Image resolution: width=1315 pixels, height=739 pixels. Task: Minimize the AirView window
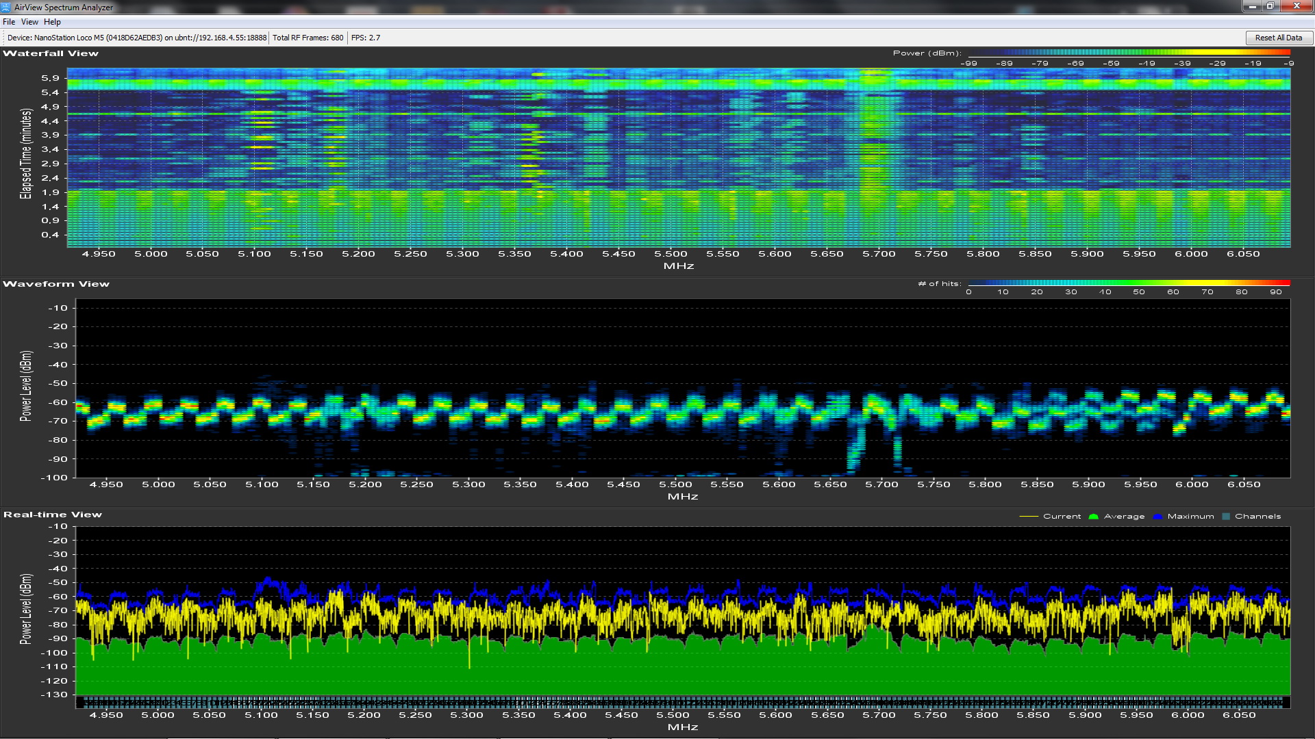(1253, 6)
